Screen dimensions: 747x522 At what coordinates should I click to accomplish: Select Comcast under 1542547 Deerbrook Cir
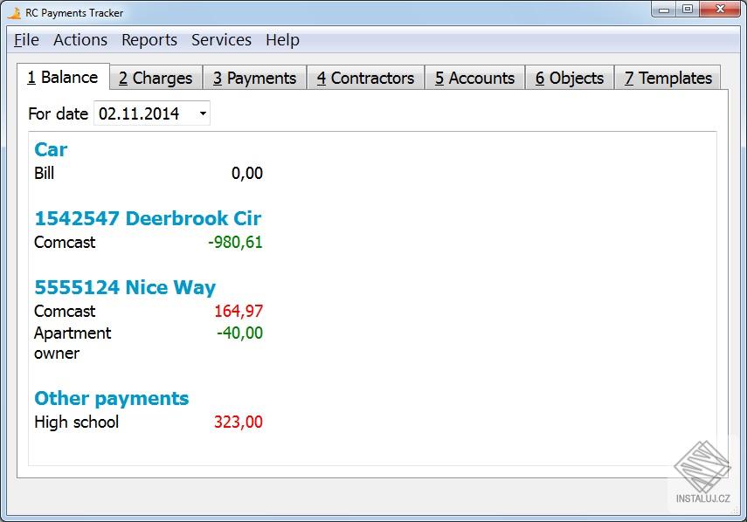point(65,242)
